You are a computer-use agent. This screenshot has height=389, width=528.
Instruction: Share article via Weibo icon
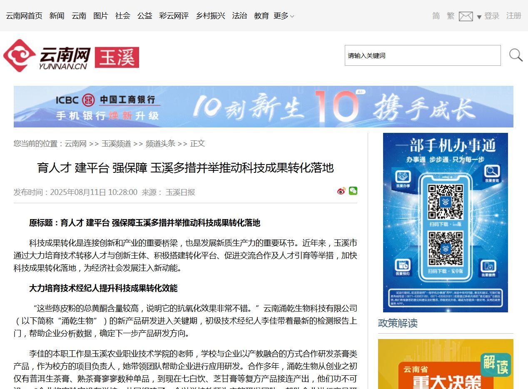(x=341, y=191)
